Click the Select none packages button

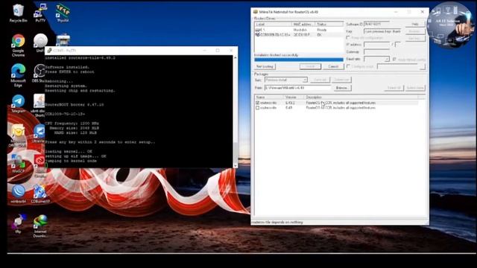coord(415,88)
